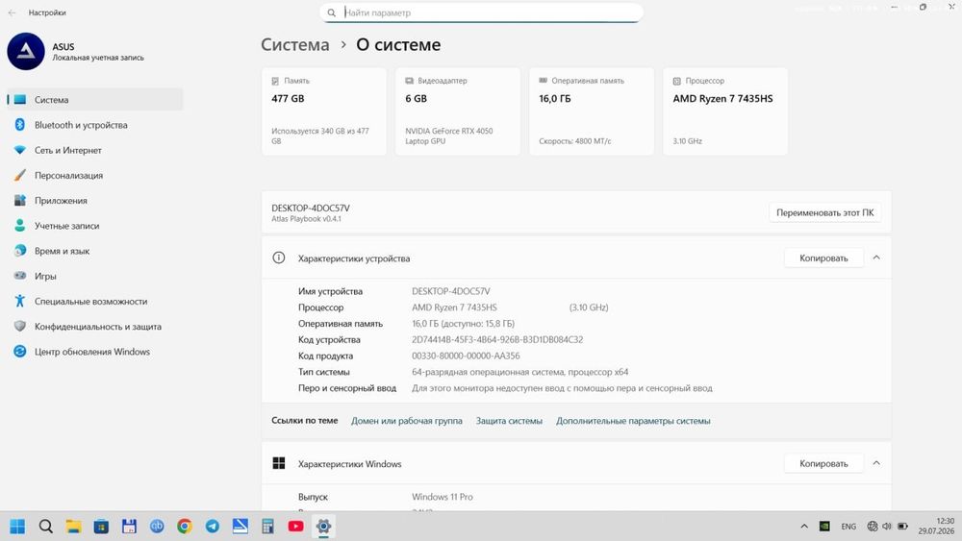Open the clock and date 12:30
This screenshot has width=962, height=541.
point(937,527)
